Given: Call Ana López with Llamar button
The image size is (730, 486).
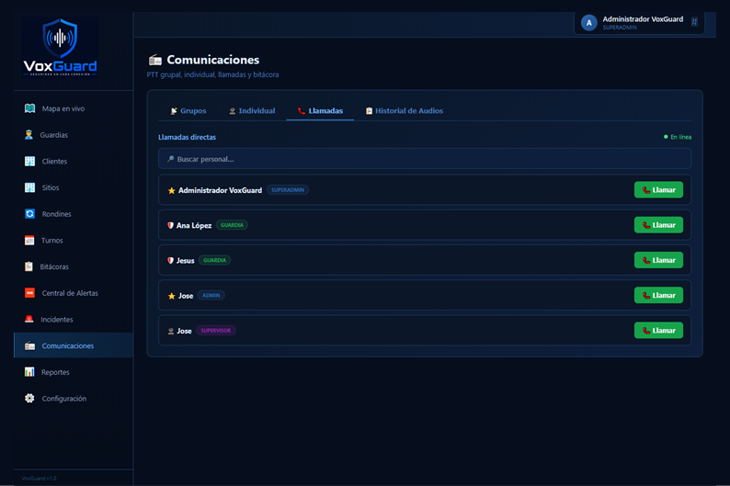Looking at the screenshot, I should pyautogui.click(x=658, y=225).
